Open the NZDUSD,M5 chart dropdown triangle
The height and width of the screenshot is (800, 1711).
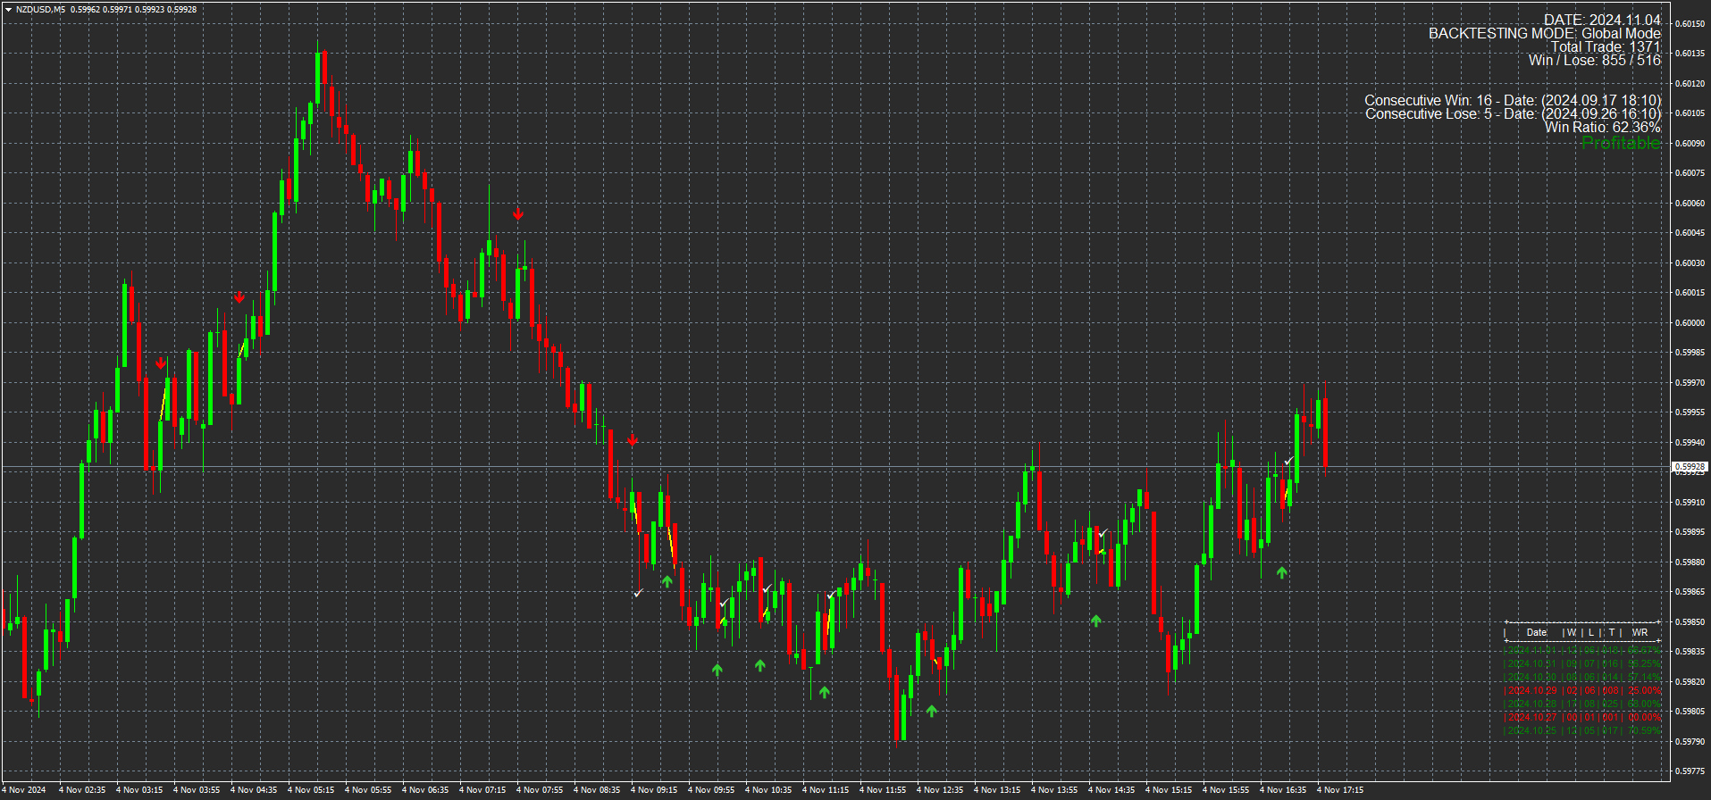(8, 10)
